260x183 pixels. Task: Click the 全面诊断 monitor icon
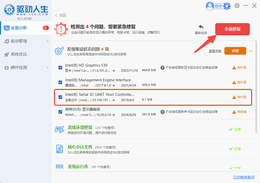pyautogui.click(x=6, y=28)
